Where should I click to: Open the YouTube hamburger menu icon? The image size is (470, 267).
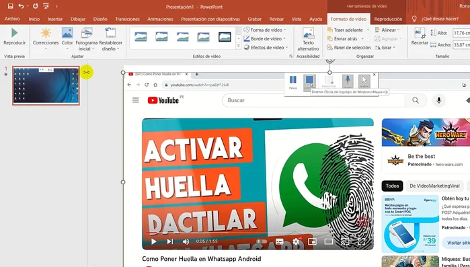[135, 100]
